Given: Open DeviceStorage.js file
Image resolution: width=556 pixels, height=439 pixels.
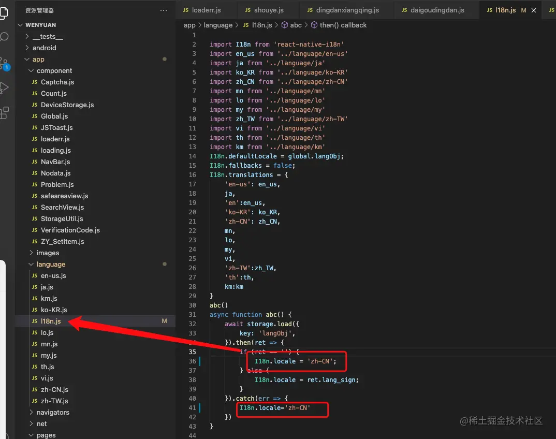Looking at the screenshot, I should click(67, 105).
